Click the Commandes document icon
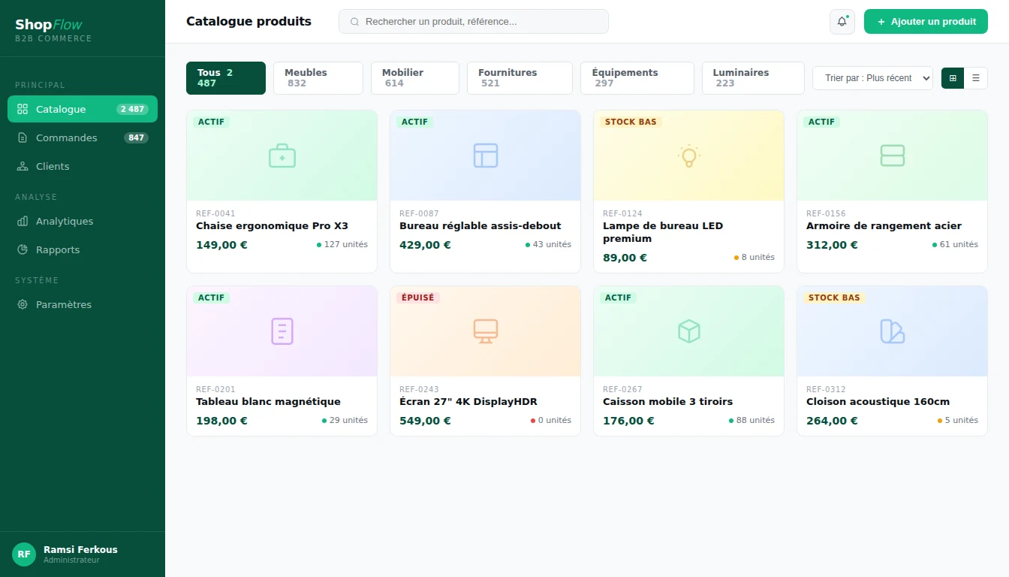This screenshot has height=577, width=1009. (23, 137)
